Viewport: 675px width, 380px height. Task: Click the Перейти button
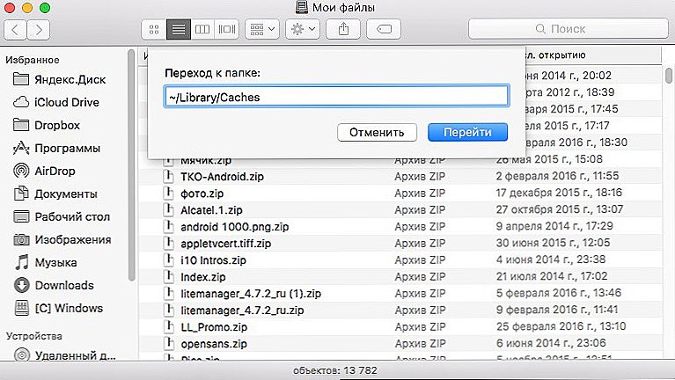point(467,132)
